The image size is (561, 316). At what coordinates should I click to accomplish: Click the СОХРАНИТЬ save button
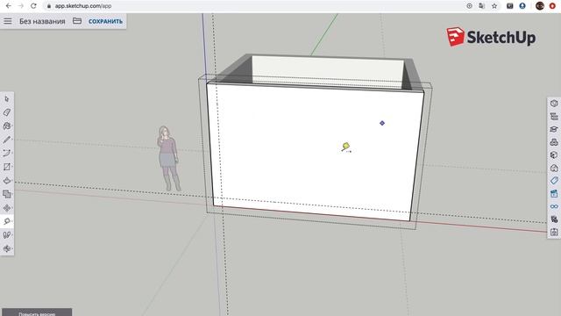[x=105, y=21]
